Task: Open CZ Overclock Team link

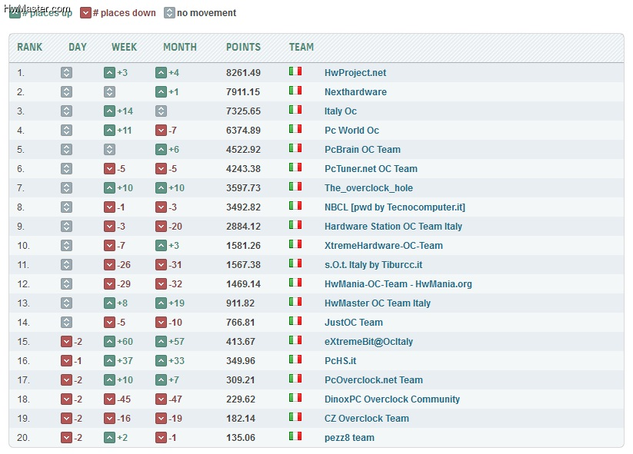Action: pos(367,419)
